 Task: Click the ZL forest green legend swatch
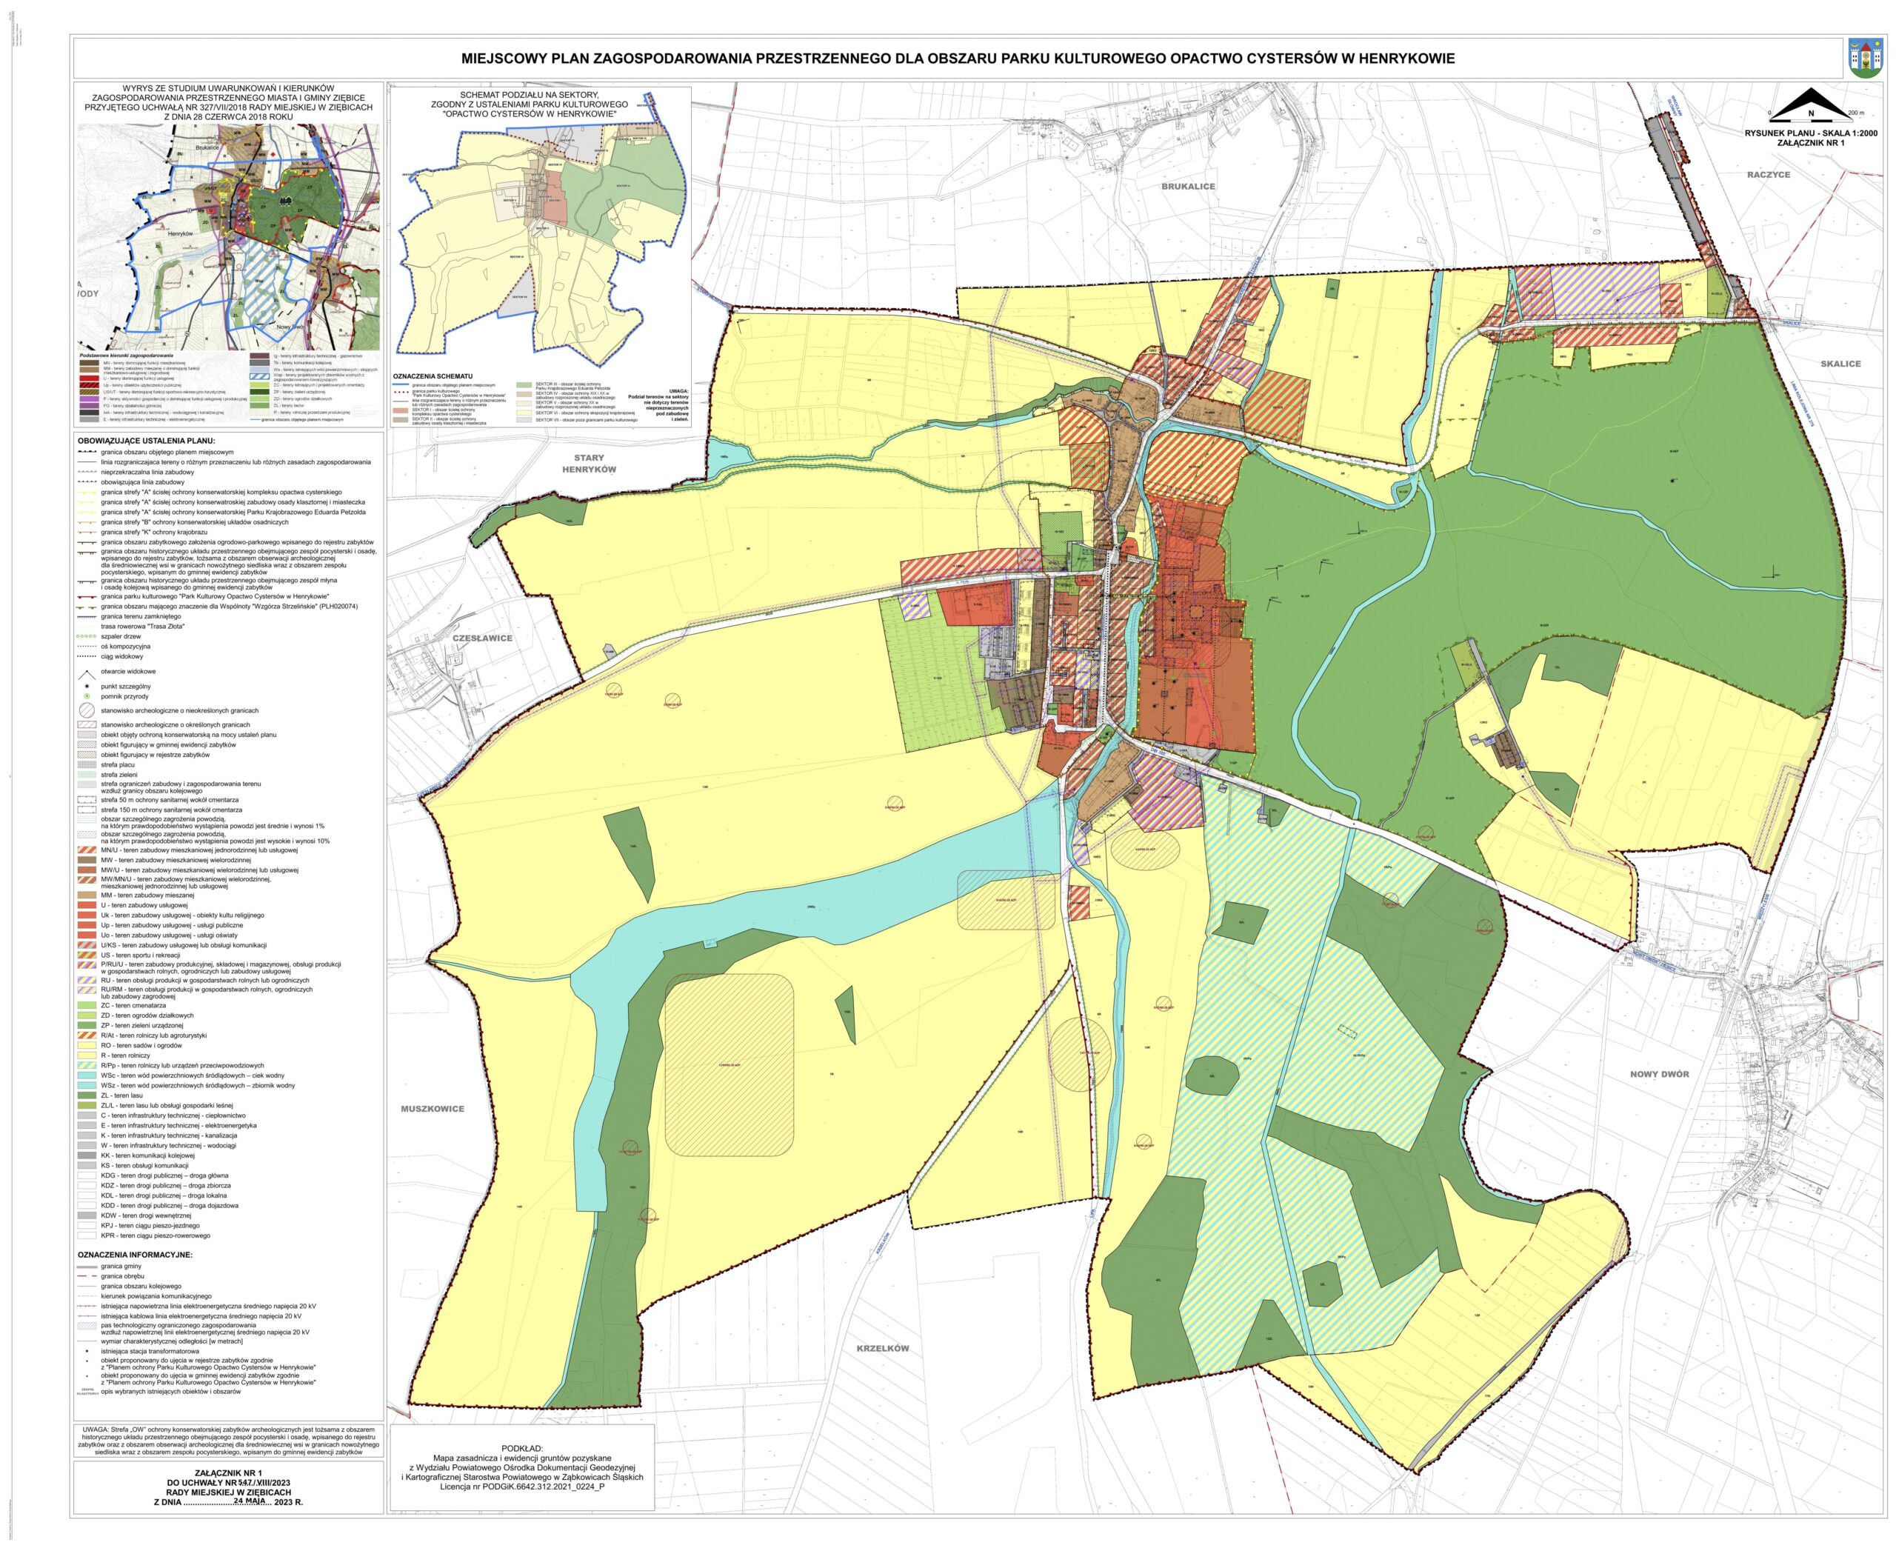pyautogui.click(x=87, y=1095)
